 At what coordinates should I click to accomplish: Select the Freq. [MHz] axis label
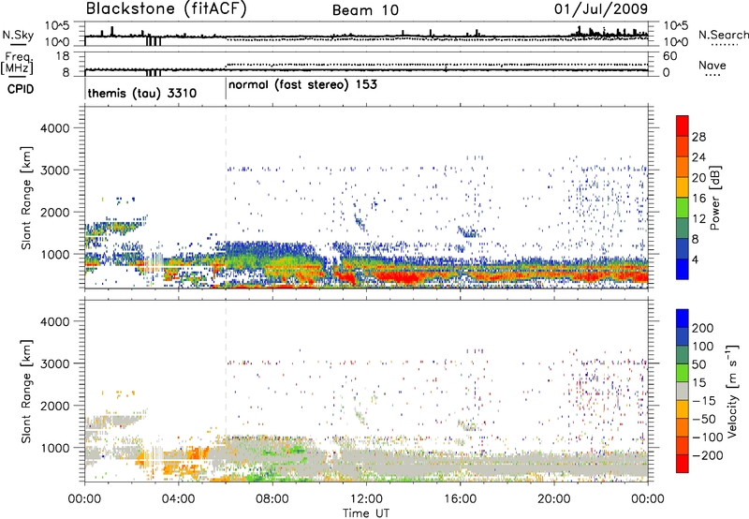[x=17, y=63]
